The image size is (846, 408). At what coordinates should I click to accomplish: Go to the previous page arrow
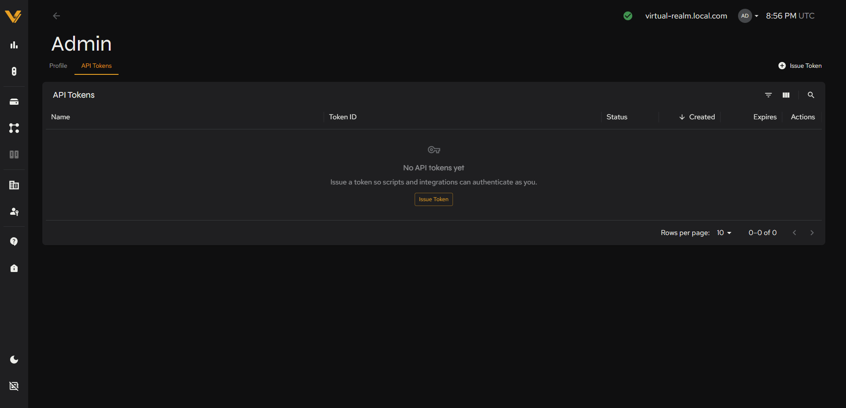[x=794, y=233]
